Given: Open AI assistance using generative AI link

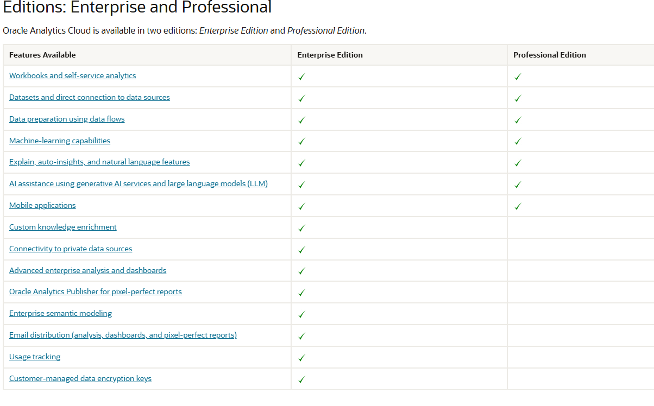Looking at the screenshot, I should click(139, 183).
